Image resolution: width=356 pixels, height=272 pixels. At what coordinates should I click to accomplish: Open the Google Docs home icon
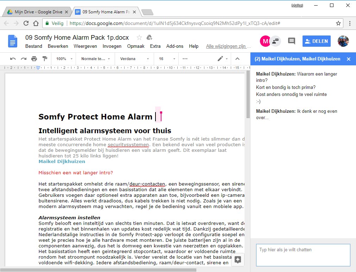tap(13, 41)
